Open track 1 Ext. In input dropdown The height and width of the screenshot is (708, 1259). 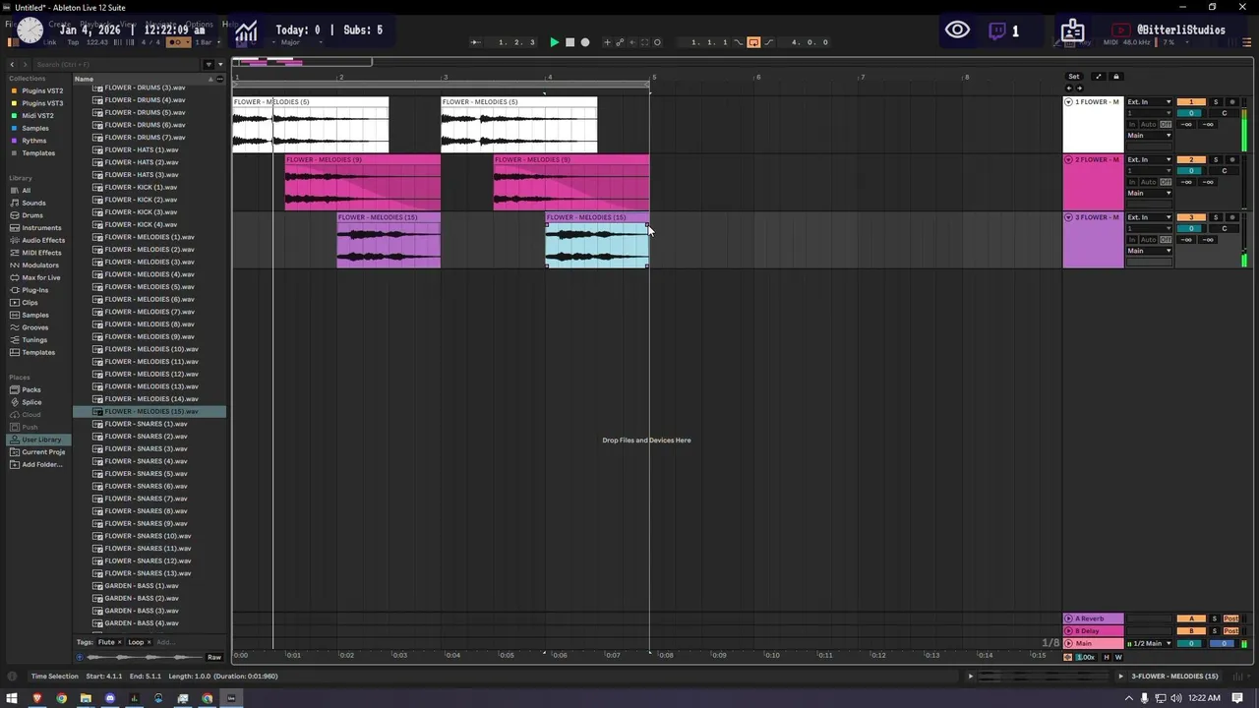coord(1149,102)
